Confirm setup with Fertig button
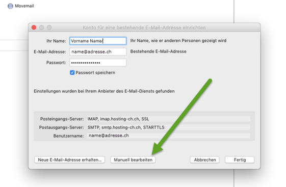 240,160
